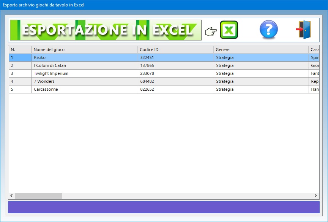The height and width of the screenshot is (222, 328).
Task: Sort by Nome del gioco column header
Action: [84, 50]
